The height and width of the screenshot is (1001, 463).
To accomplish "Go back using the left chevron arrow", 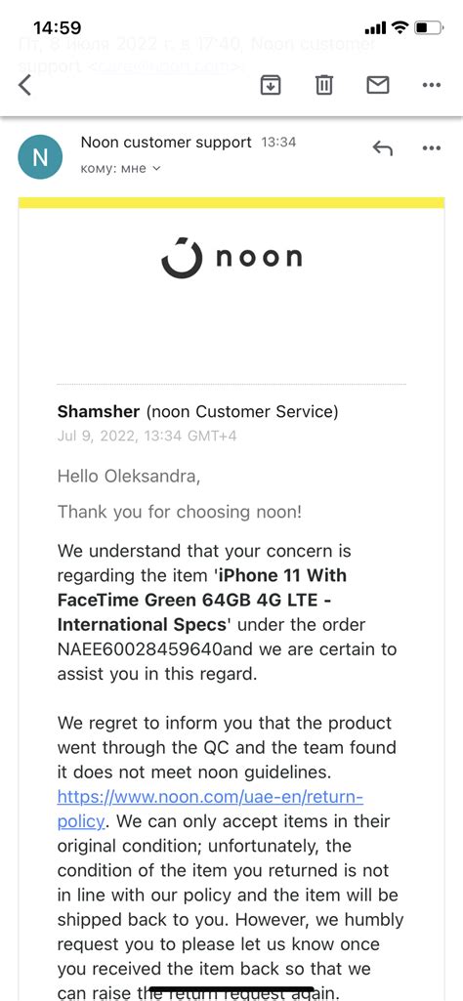I will click(x=24, y=84).
